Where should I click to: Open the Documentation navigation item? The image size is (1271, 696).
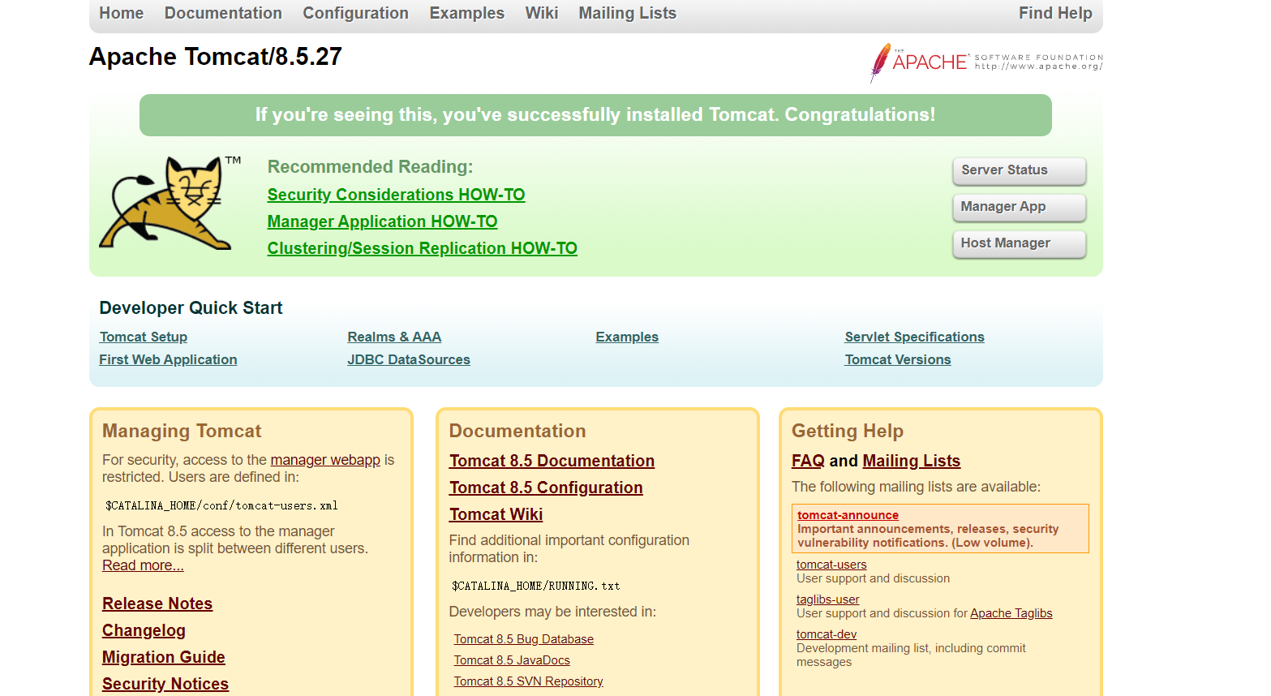pyautogui.click(x=223, y=13)
